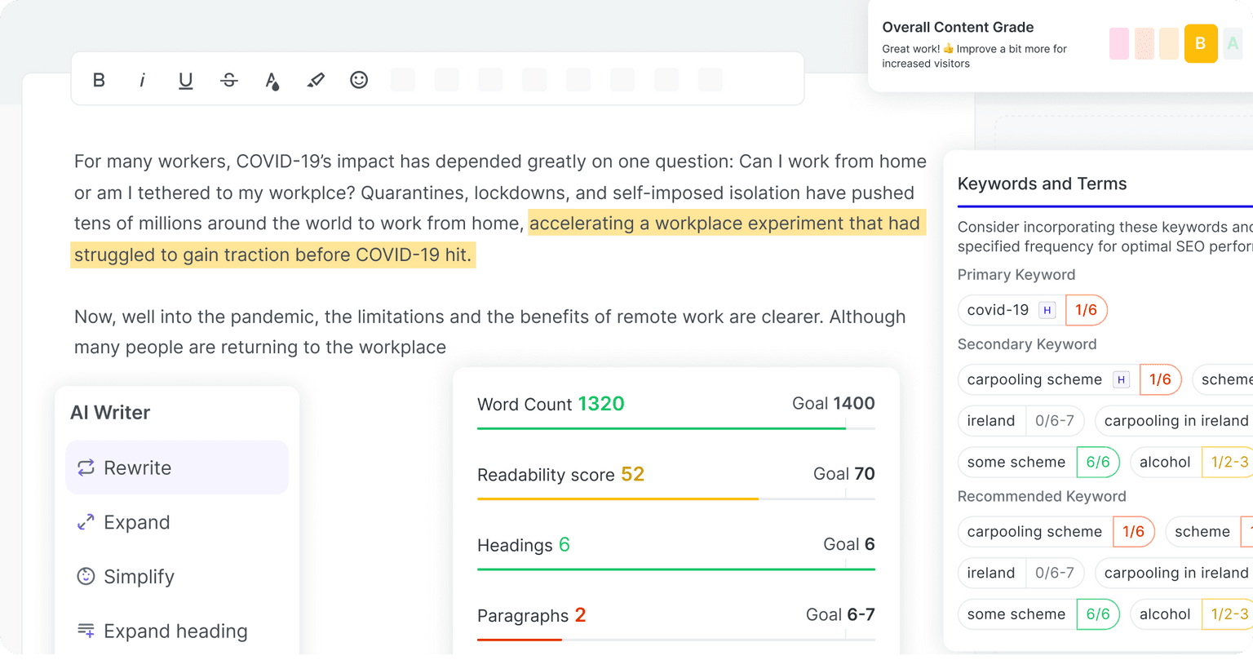Open the text color tool
The height and width of the screenshot is (669, 1253).
pos(272,81)
